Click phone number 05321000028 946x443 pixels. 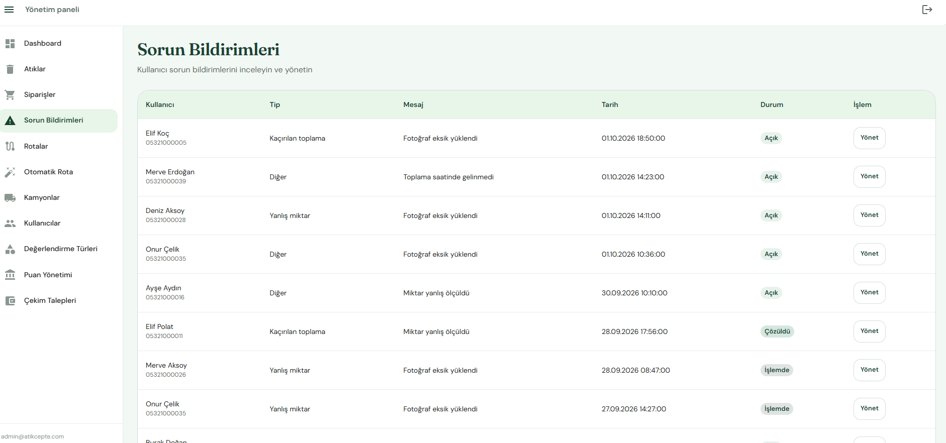tap(166, 220)
